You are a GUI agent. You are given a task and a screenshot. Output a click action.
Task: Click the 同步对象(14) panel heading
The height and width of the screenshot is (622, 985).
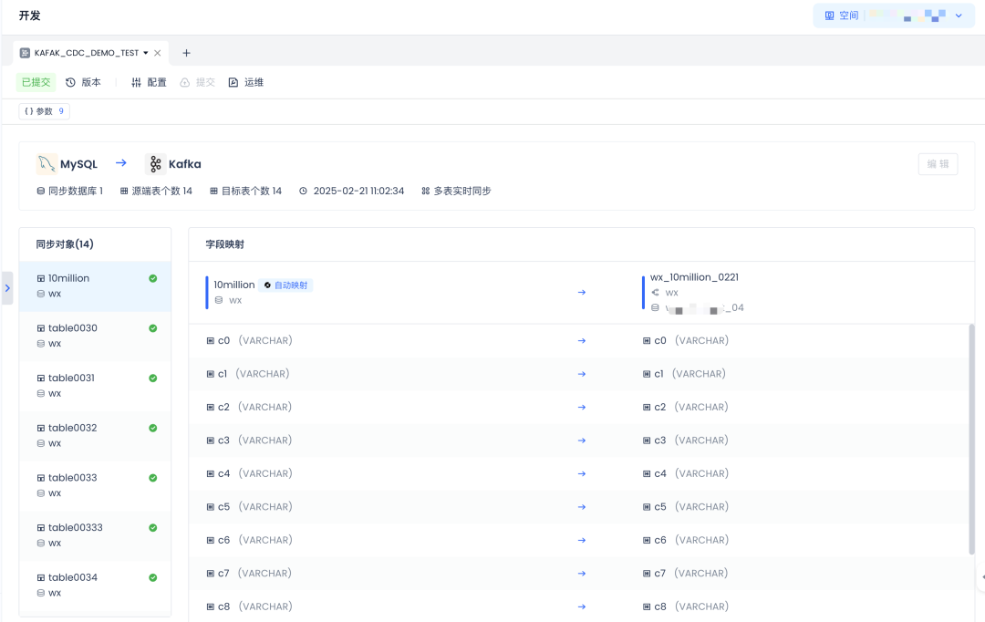[x=65, y=244]
